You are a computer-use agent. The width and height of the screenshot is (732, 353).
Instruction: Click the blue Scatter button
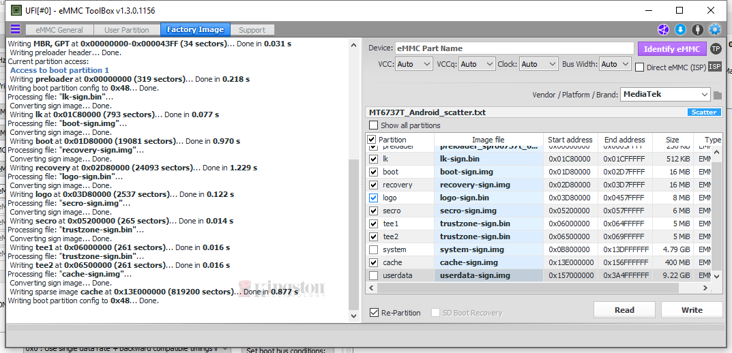pyautogui.click(x=704, y=112)
